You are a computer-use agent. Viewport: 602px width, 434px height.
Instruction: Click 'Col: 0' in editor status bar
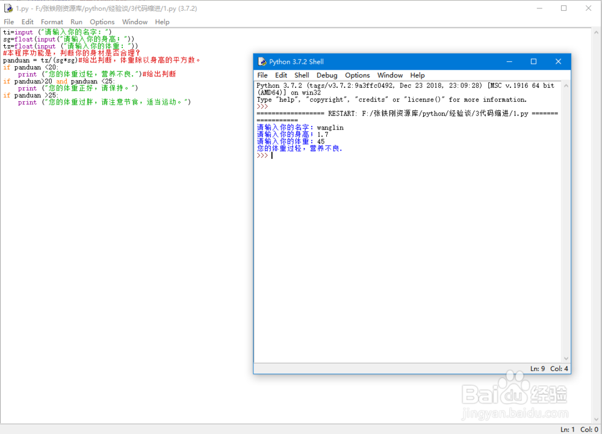[589, 429]
